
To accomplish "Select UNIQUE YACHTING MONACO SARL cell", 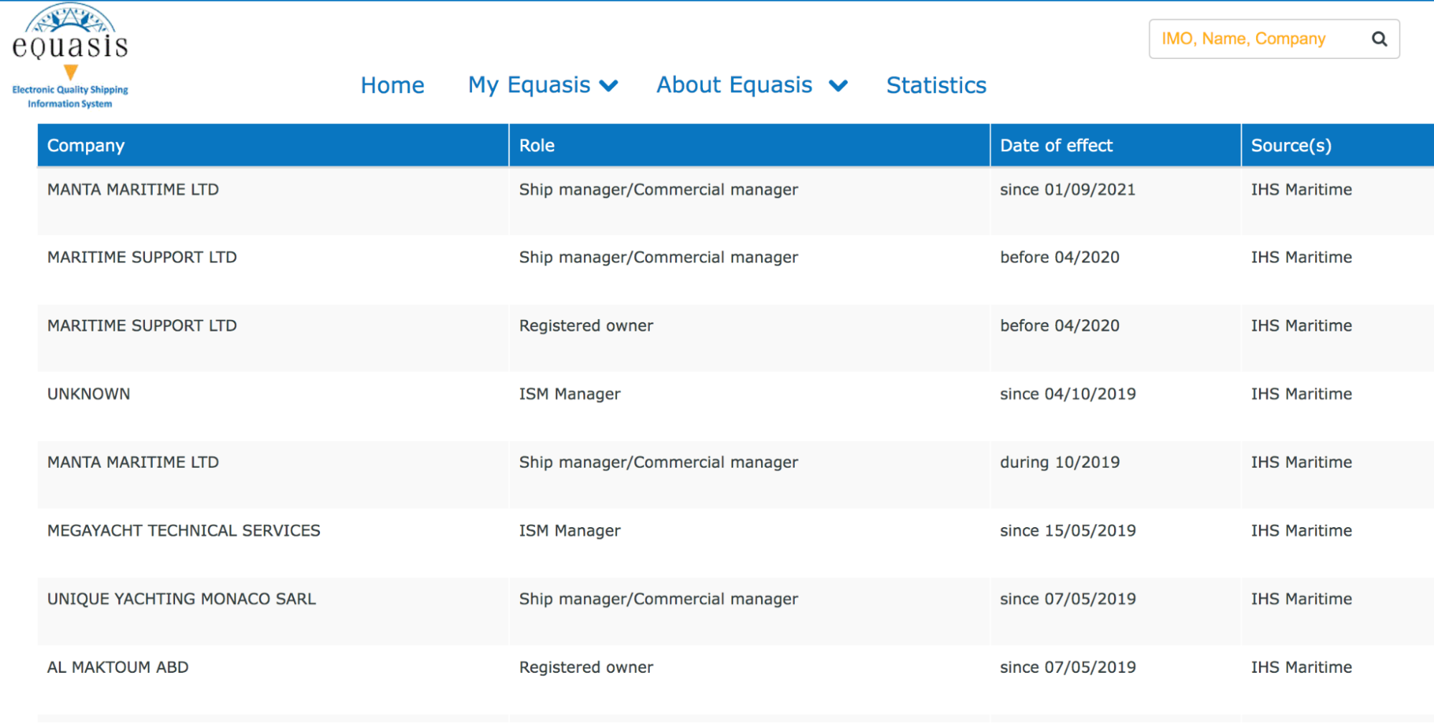I will (181, 599).
